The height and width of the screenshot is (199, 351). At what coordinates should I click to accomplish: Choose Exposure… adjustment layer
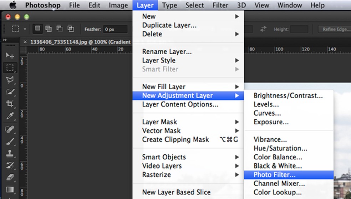click(289, 122)
